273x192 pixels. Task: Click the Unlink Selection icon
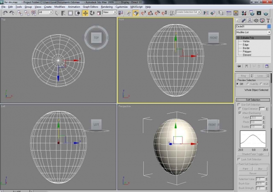(27, 13)
